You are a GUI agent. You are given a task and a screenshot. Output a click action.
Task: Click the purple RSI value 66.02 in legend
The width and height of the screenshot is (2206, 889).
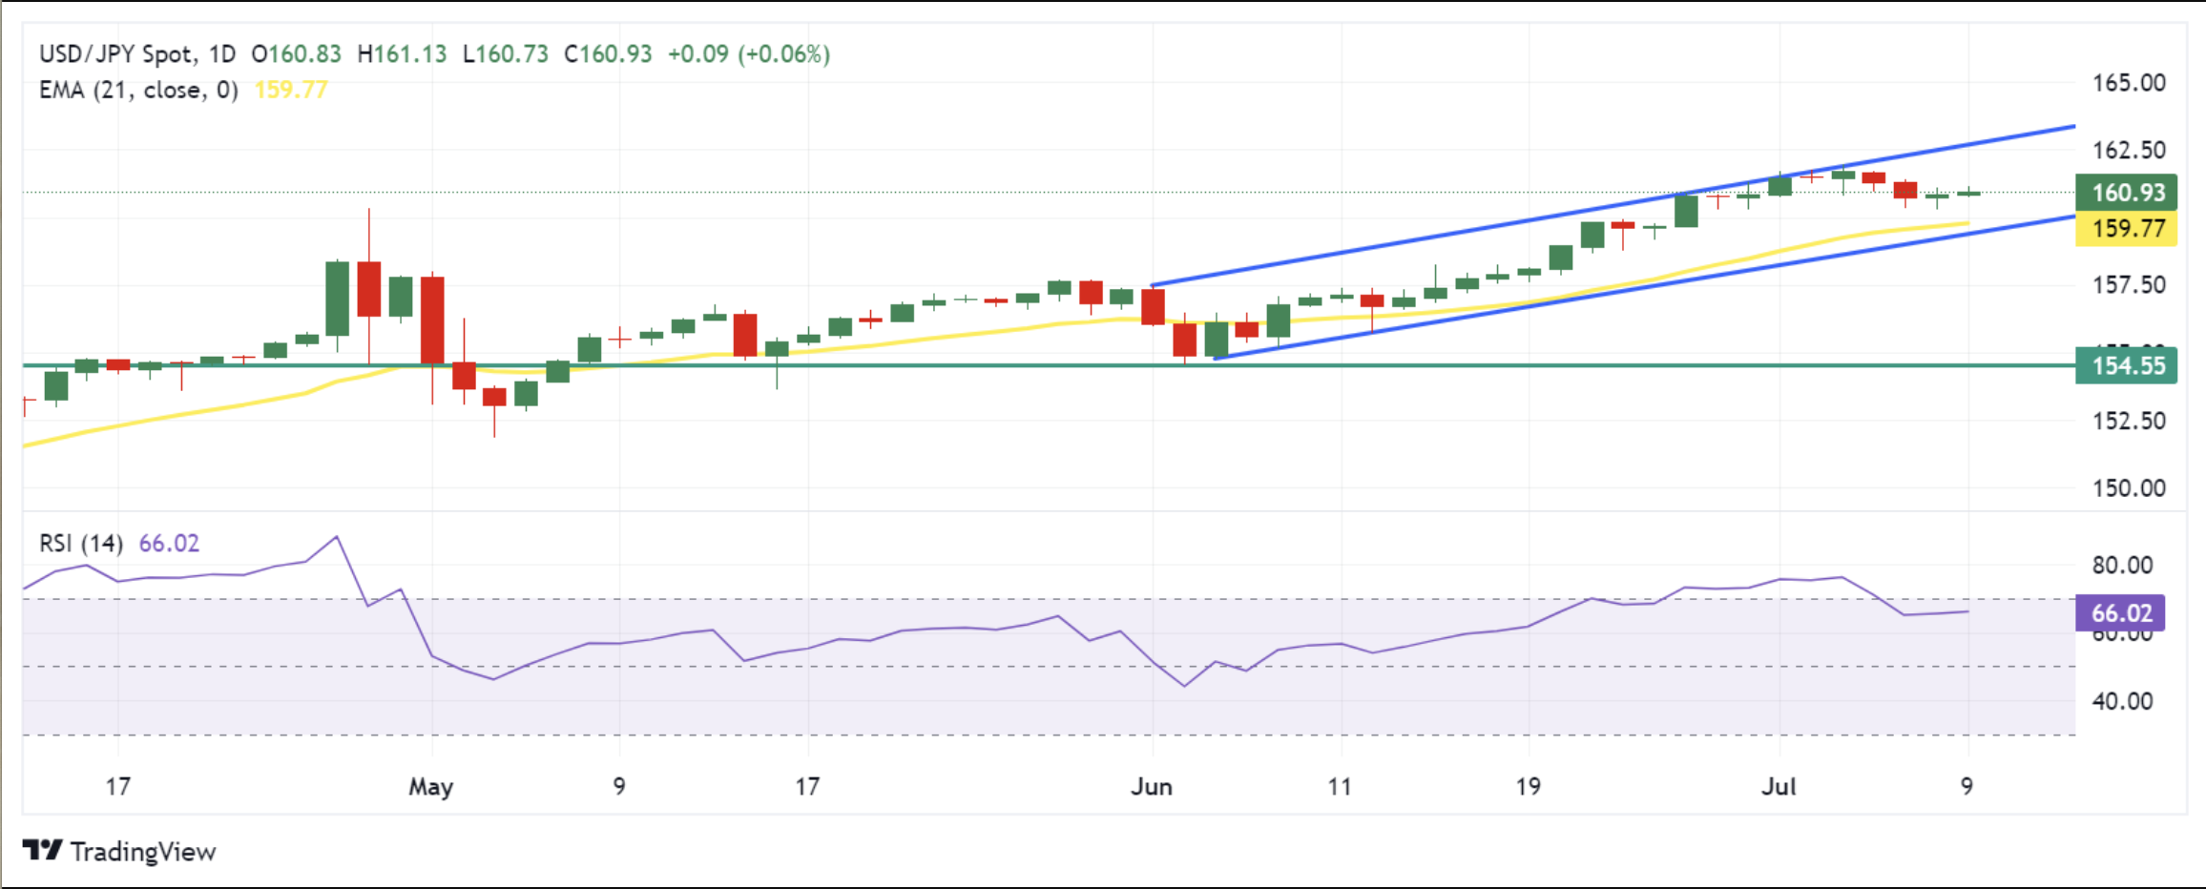pos(169,544)
